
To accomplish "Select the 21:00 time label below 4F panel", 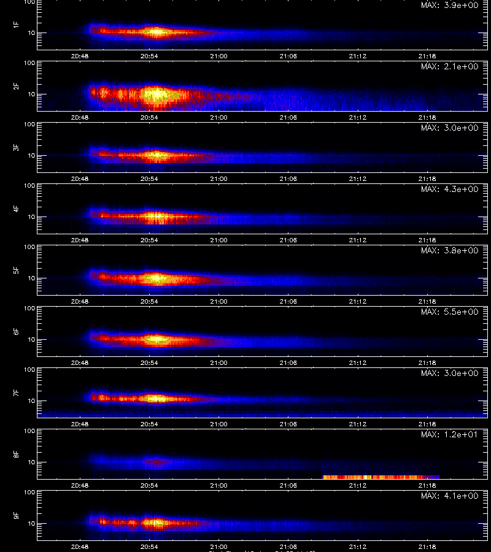I will (218, 240).
